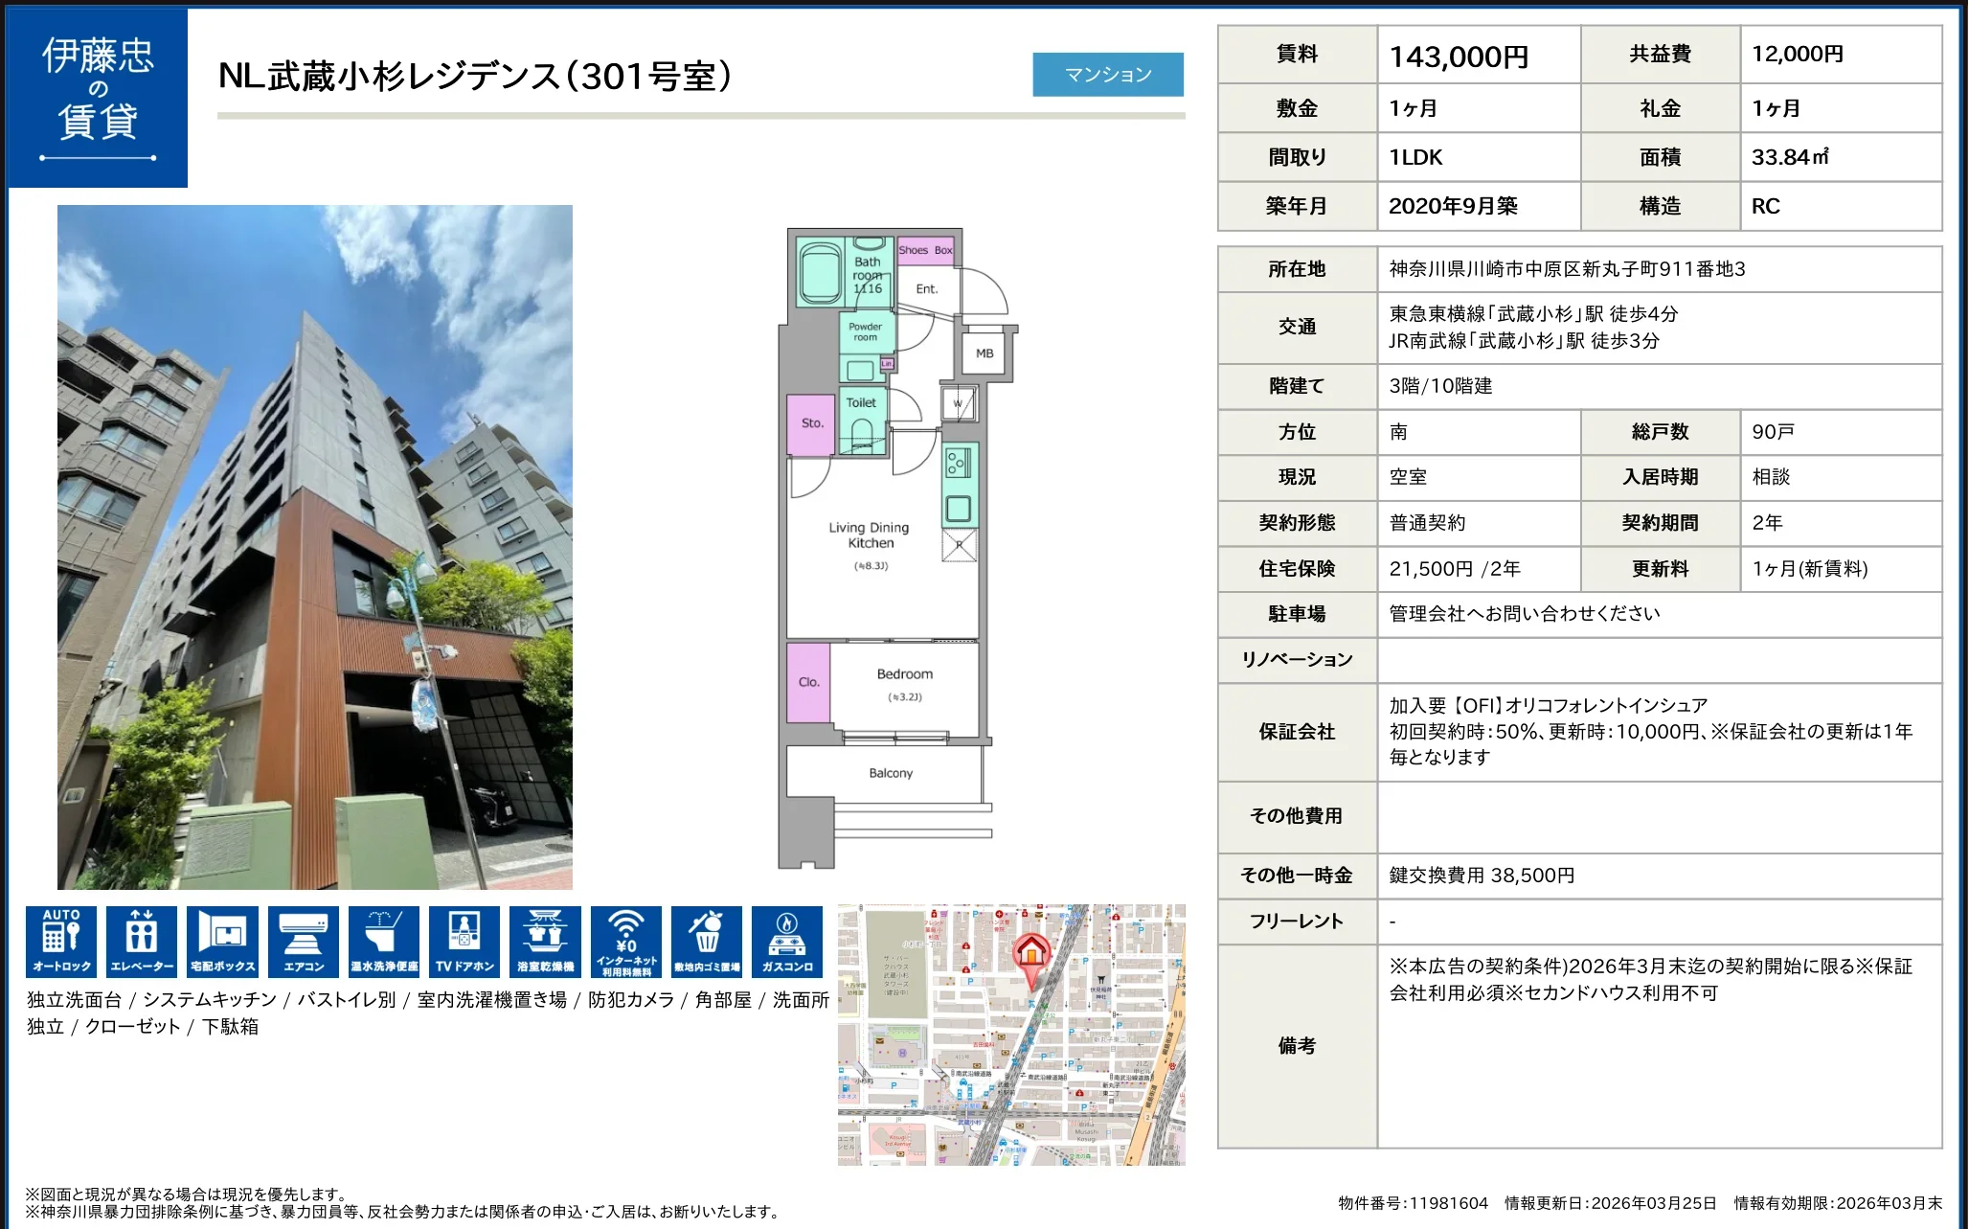Click the オートロック auto-lock icon
The image size is (1969, 1229).
pyautogui.click(x=61, y=941)
